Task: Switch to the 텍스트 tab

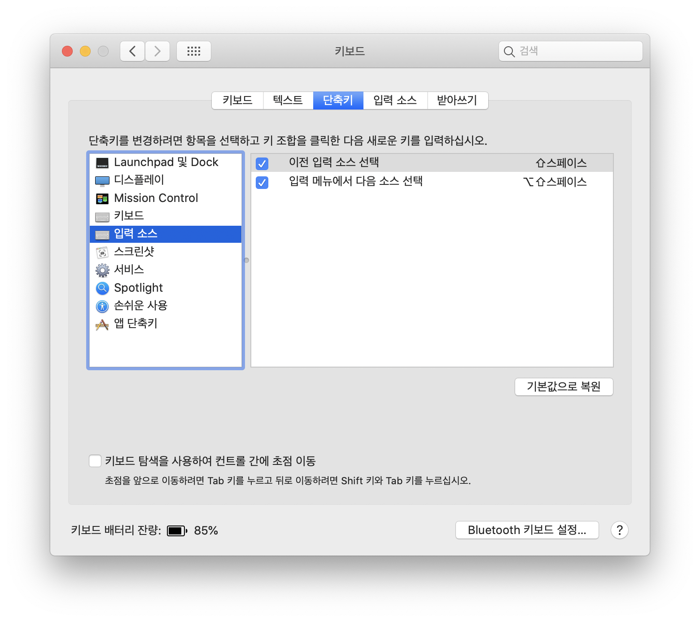Action: (288, 100)
